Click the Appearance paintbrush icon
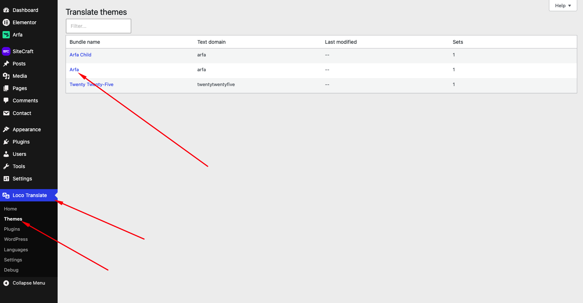Screen dimensions: 583x303 pyautogui.click(x=6, y=129)
